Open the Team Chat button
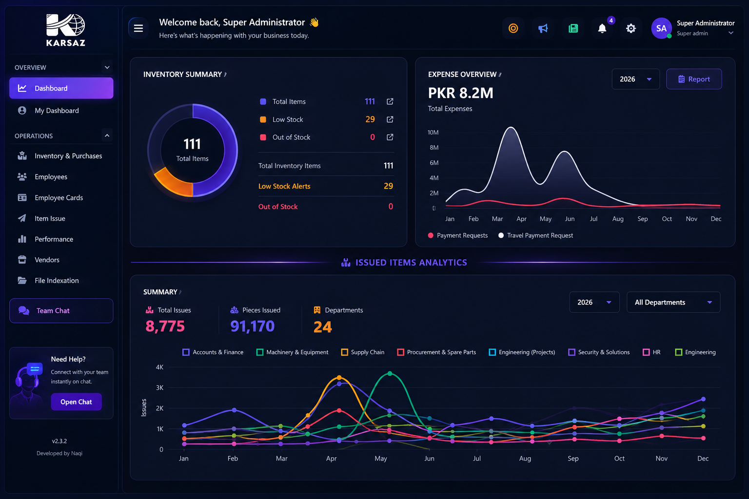749x499 pixels. [x=61, y=310]
